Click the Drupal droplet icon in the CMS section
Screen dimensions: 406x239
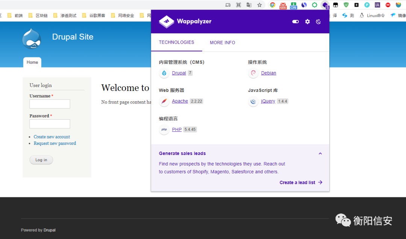(164, 73)
